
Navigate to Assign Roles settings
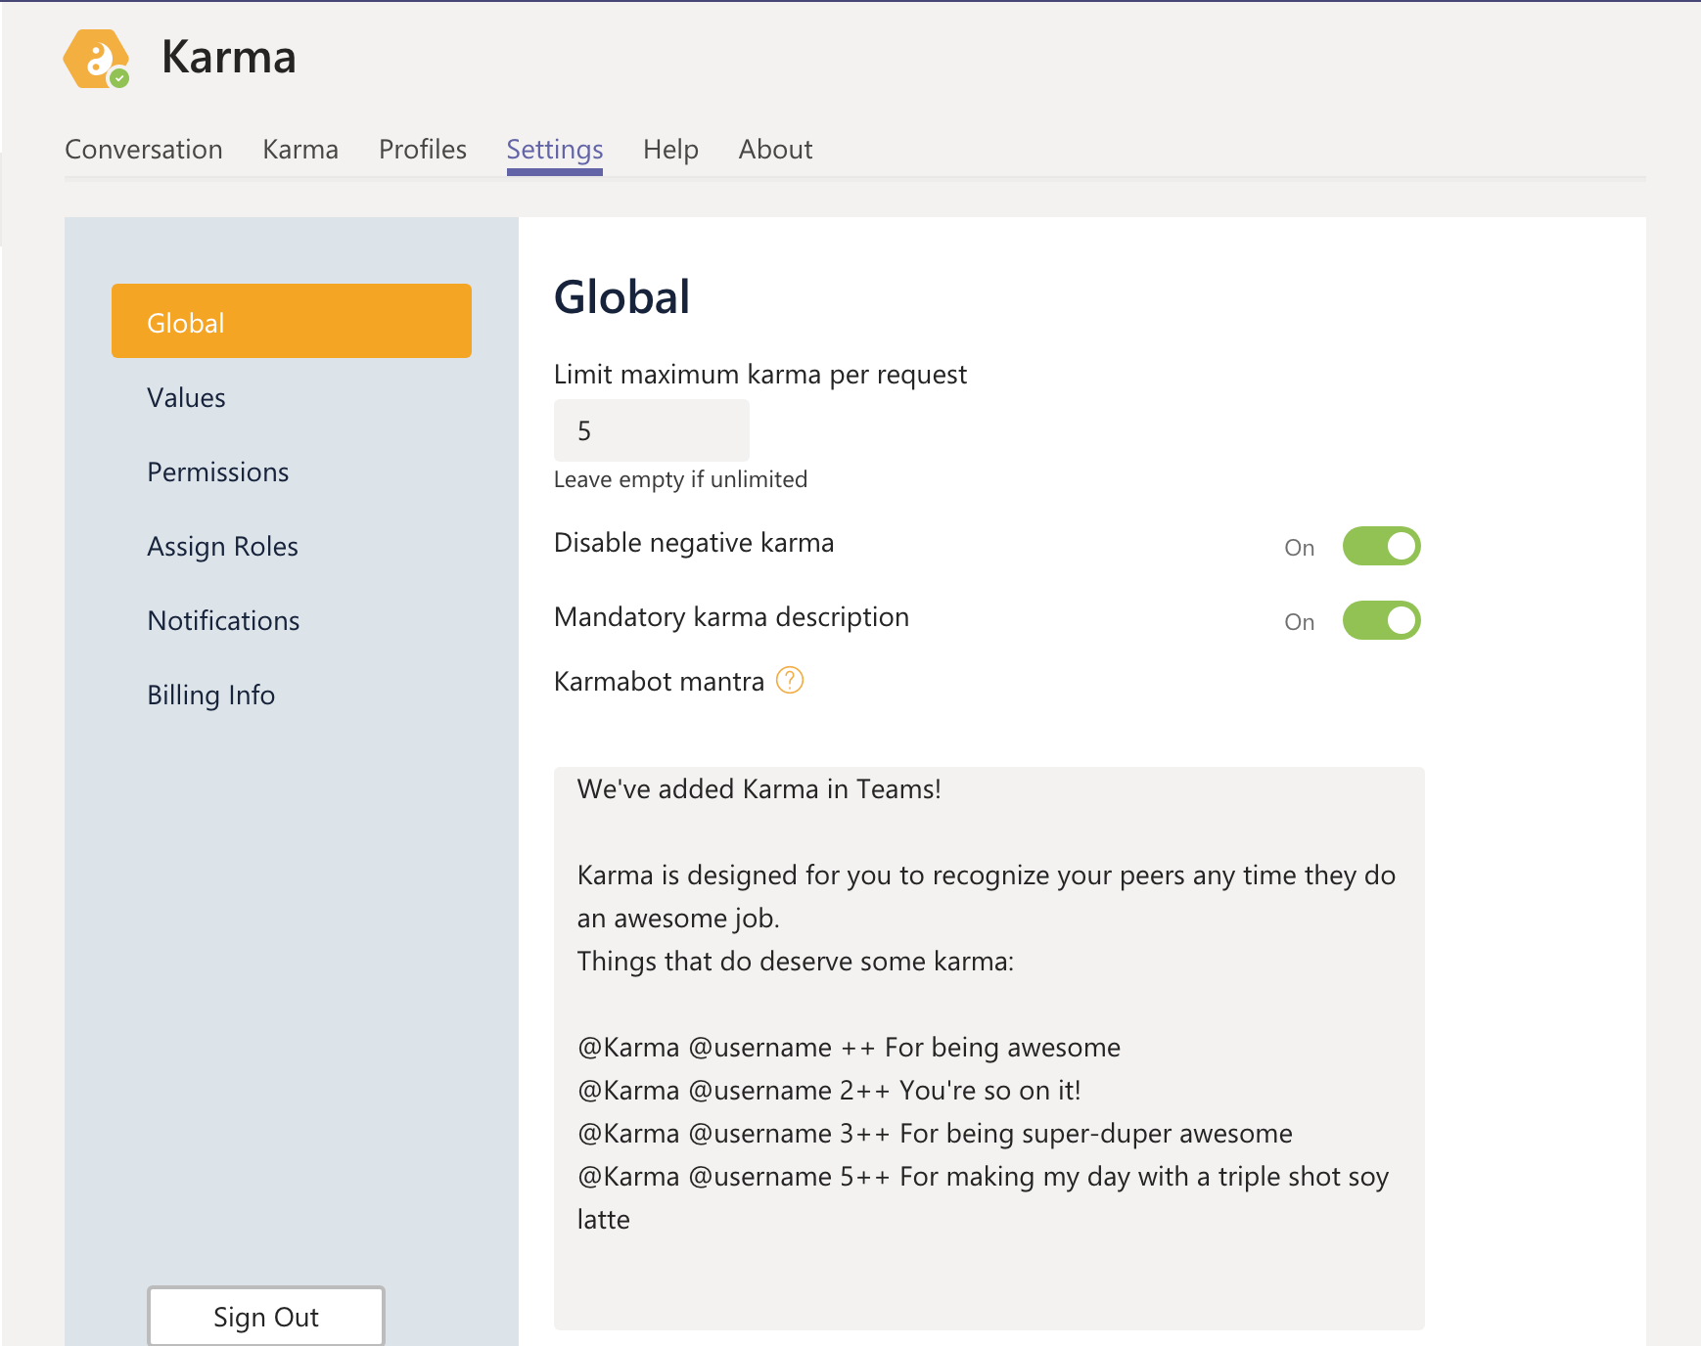(222, 546)
